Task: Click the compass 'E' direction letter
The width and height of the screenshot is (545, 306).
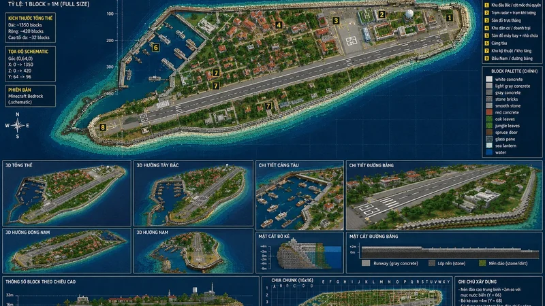Action: pyautogui.click(x=27, y=126)
